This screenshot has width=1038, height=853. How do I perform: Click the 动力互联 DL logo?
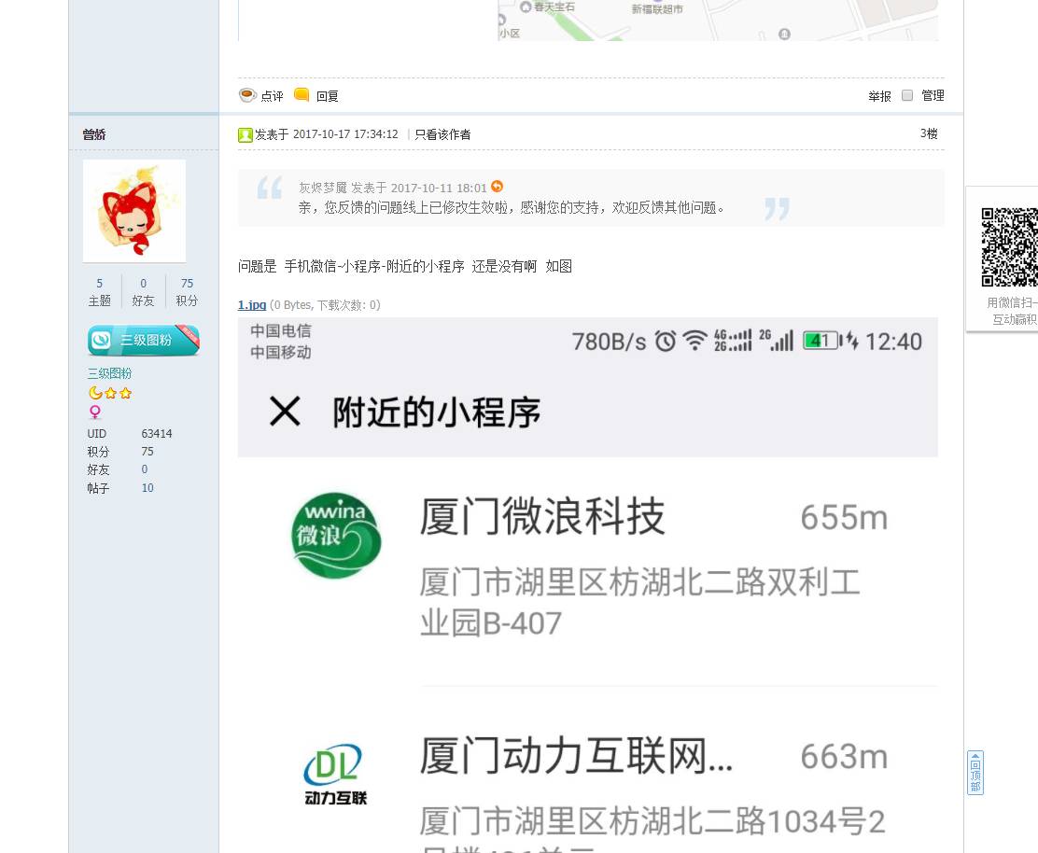coord(336,775)
